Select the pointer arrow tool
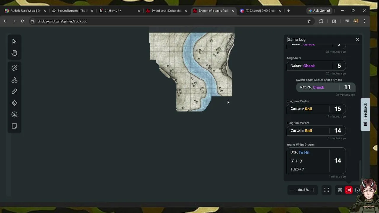 pyautogui.click(x=14, y=41)
